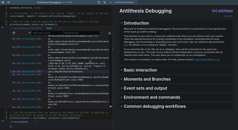This screenshot has height=130, width=238.
Task: Enter fullscreen mode with expand icon
Action: (99, 2)
